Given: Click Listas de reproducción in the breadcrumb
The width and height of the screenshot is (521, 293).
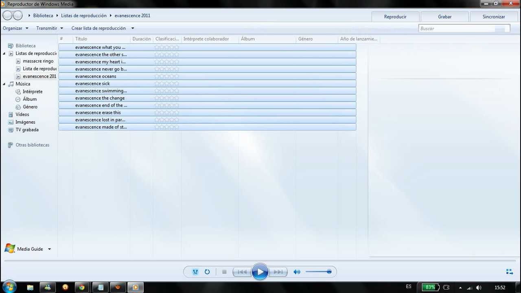Looking at the screenshot, I should tap(84, 15).
